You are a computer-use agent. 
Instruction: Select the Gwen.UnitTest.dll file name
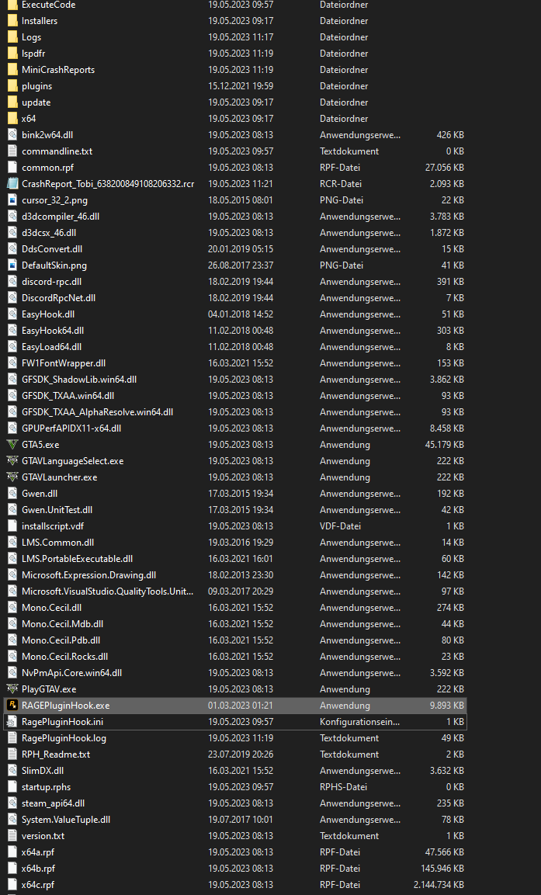57,510
